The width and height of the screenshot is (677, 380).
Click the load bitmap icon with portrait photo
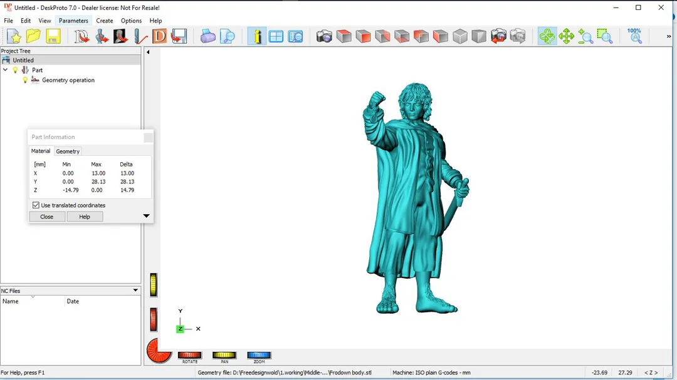click(x=121, y=36)
